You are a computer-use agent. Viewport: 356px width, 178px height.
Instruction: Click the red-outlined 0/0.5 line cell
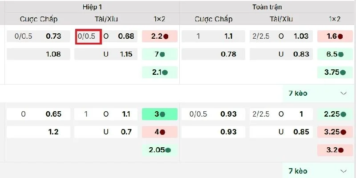click(x=89, y=36)
